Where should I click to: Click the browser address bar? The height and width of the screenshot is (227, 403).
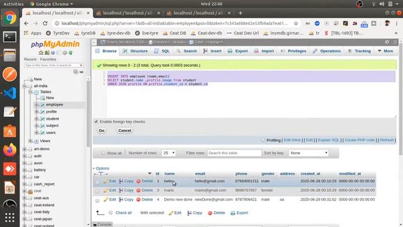[175, 23]
